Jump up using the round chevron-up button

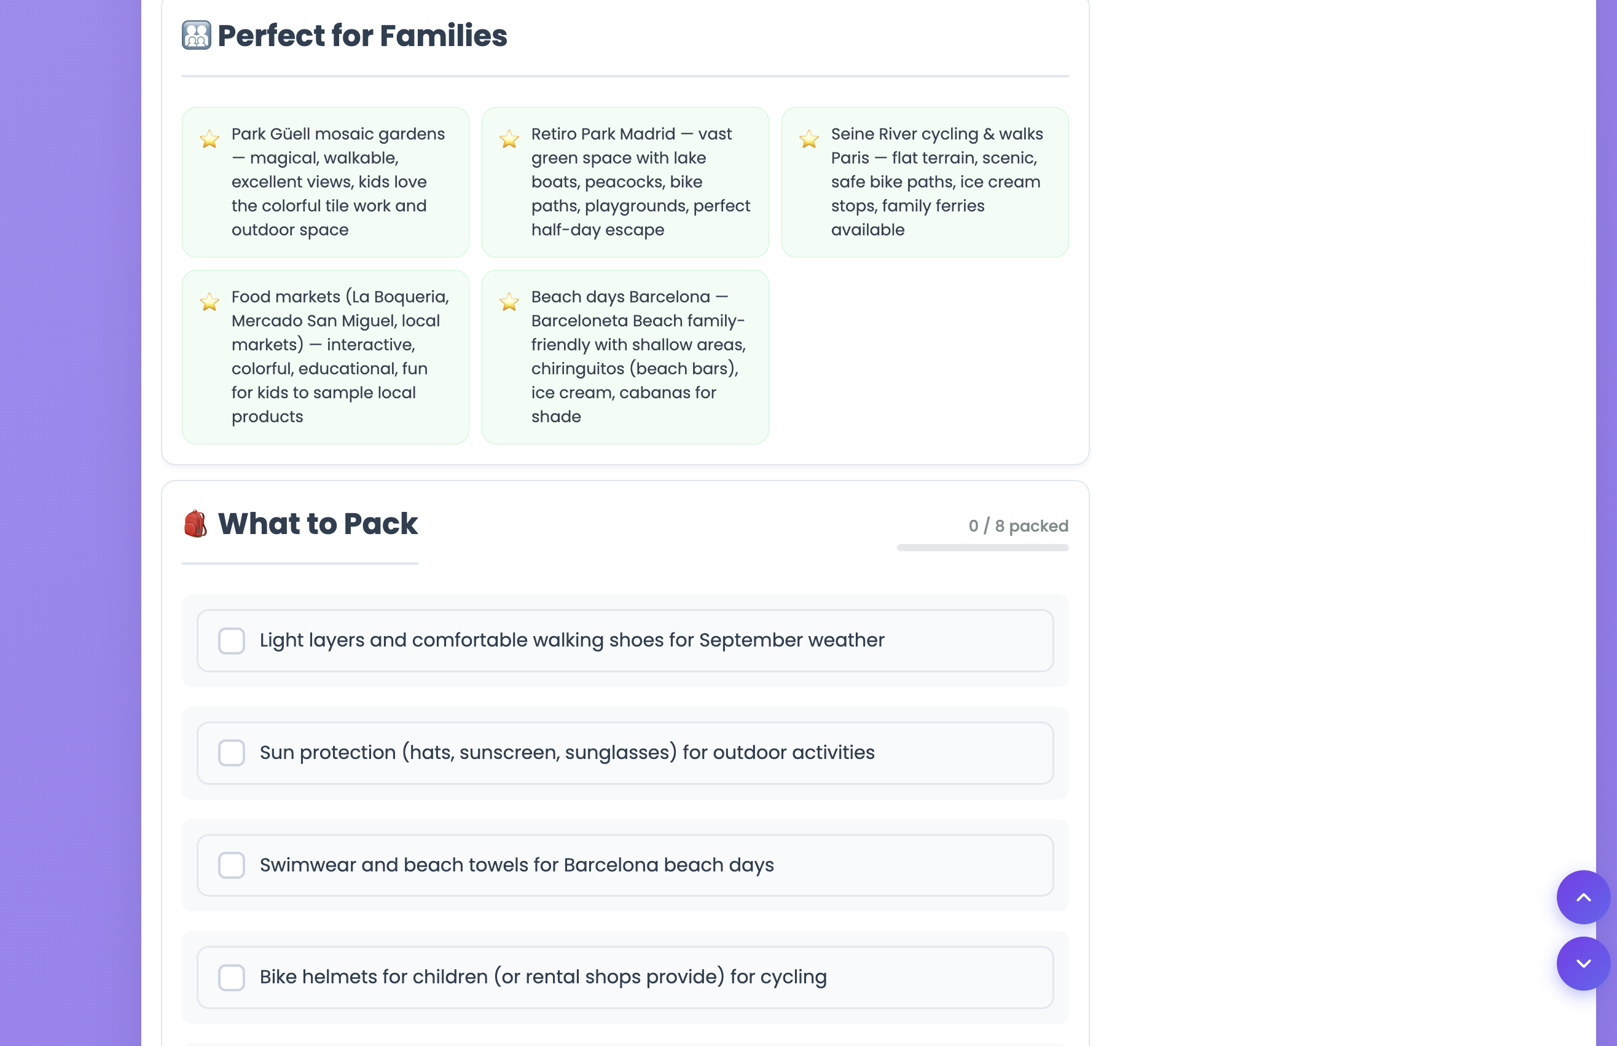(1583, 897)
